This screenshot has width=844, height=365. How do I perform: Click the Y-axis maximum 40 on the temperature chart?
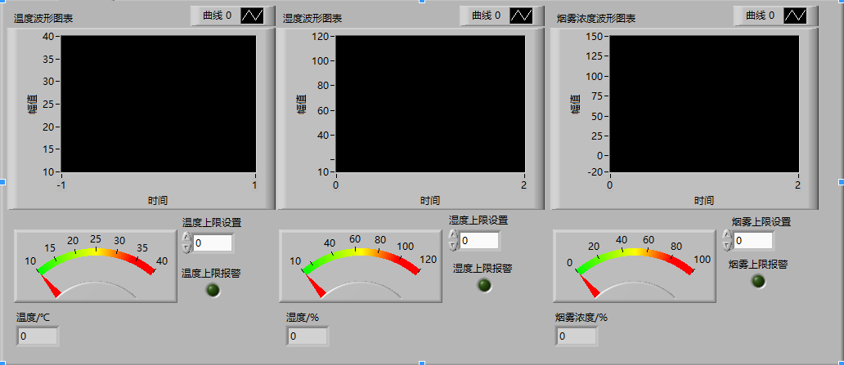click(48, 37)
